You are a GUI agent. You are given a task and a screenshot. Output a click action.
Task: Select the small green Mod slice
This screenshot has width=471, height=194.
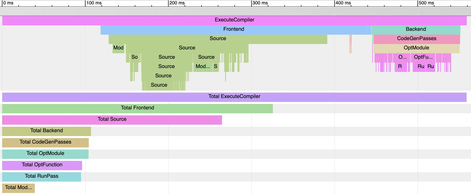tap(118, 48)
